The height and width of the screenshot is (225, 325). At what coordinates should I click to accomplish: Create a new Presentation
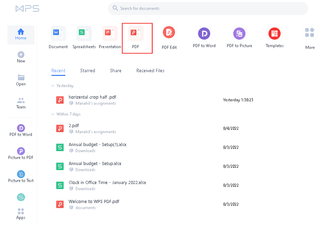(110, 38)
